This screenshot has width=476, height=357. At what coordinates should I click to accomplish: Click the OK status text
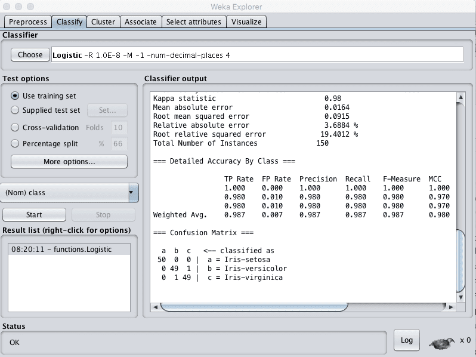point(14,343)
